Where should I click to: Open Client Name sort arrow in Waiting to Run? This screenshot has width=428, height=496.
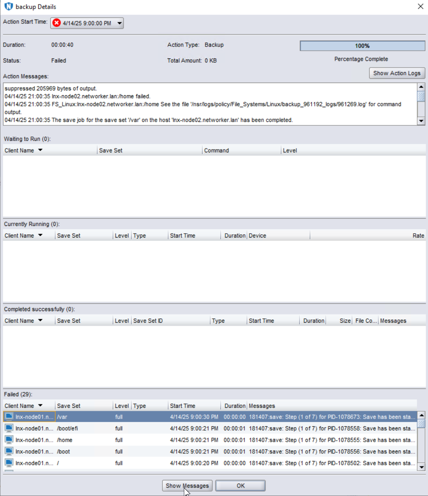click(x=40, y=150)
